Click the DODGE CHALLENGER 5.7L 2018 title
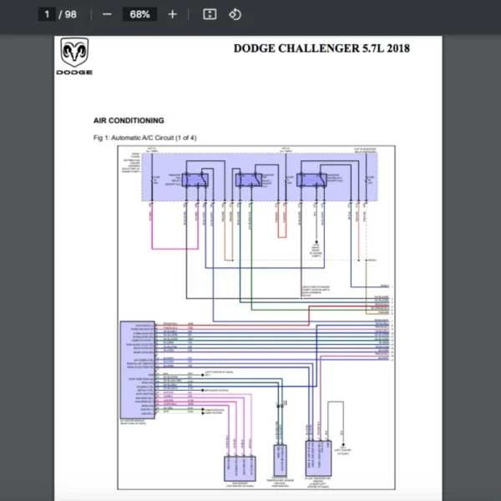Screen dimensions: 501x501 tap(321, 48)
